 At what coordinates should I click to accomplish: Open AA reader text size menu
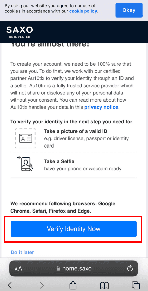(18, 268)
